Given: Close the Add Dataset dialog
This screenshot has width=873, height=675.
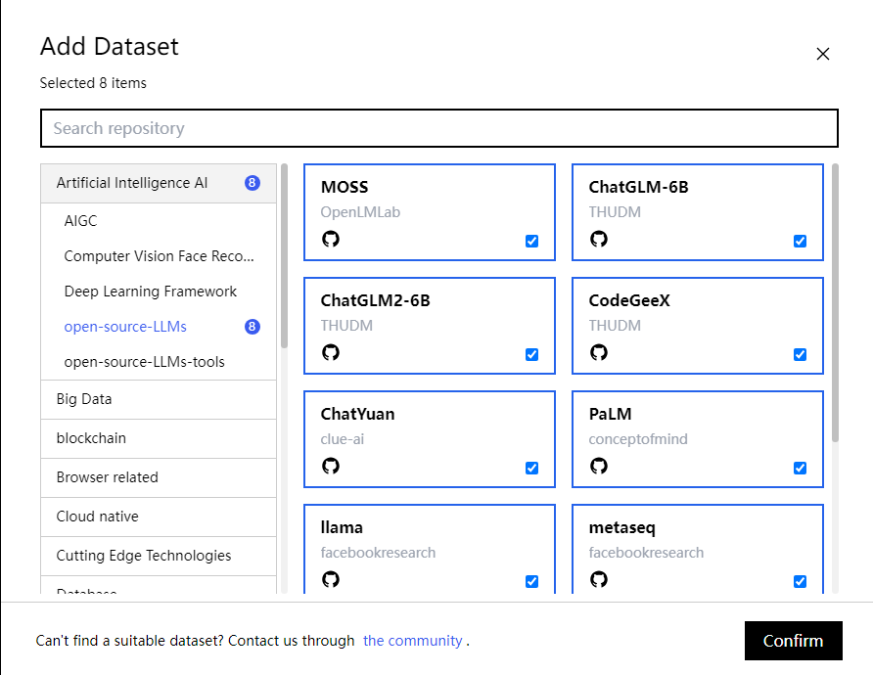Looking at the screenshot, I should pyautogui.click(x=823, y=54).
